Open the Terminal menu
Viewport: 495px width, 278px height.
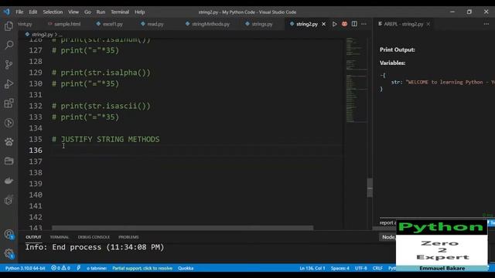point(120,12)
